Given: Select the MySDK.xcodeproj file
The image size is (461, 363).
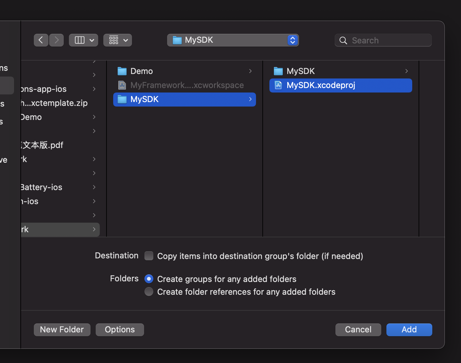Looking at the screenshot, I should 341,85.
